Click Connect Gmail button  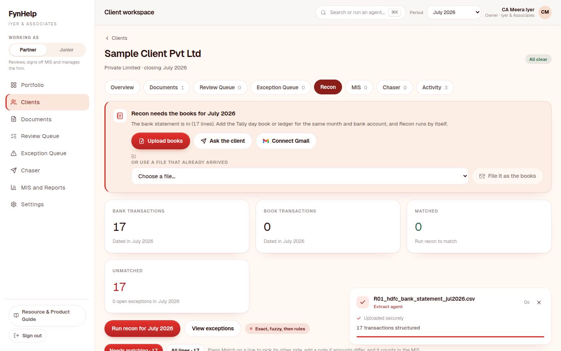click(x=286, y=141)
